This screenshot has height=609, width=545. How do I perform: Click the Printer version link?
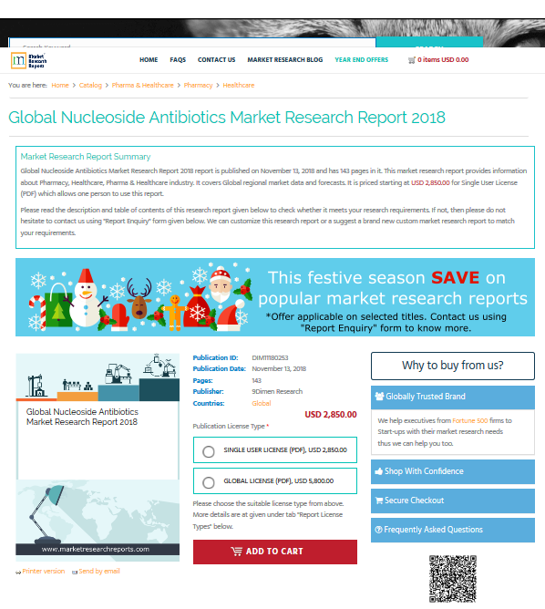pos(44,571)
